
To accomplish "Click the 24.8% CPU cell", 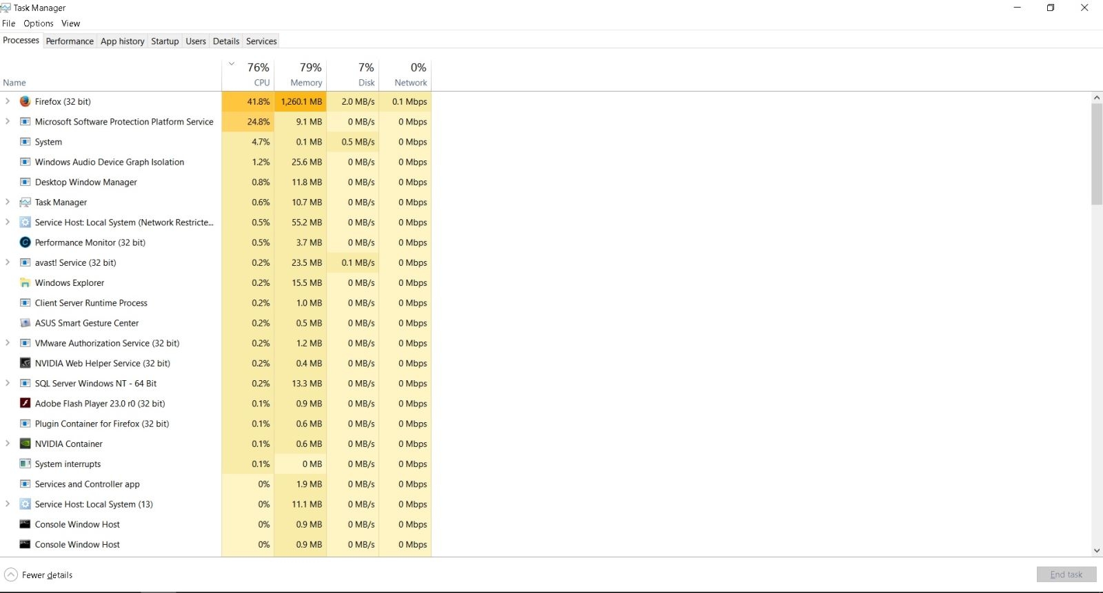I will (248, 121).
